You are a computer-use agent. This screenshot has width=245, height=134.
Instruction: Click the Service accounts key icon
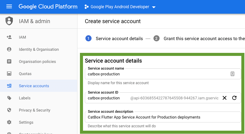pos(9,86)
